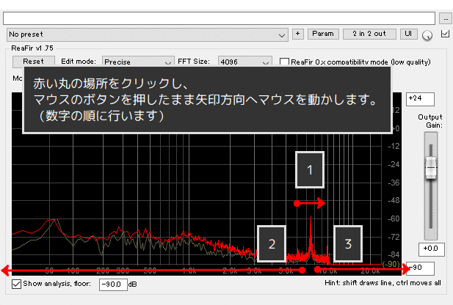
Task: Toggle the plugin bypass checkbox
Action: 444,34
